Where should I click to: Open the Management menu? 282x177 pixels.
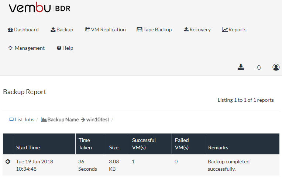[26, 48]
